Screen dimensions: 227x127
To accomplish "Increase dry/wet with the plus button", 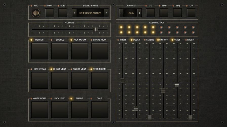I will pyautogui.click(x=140, y=13).
